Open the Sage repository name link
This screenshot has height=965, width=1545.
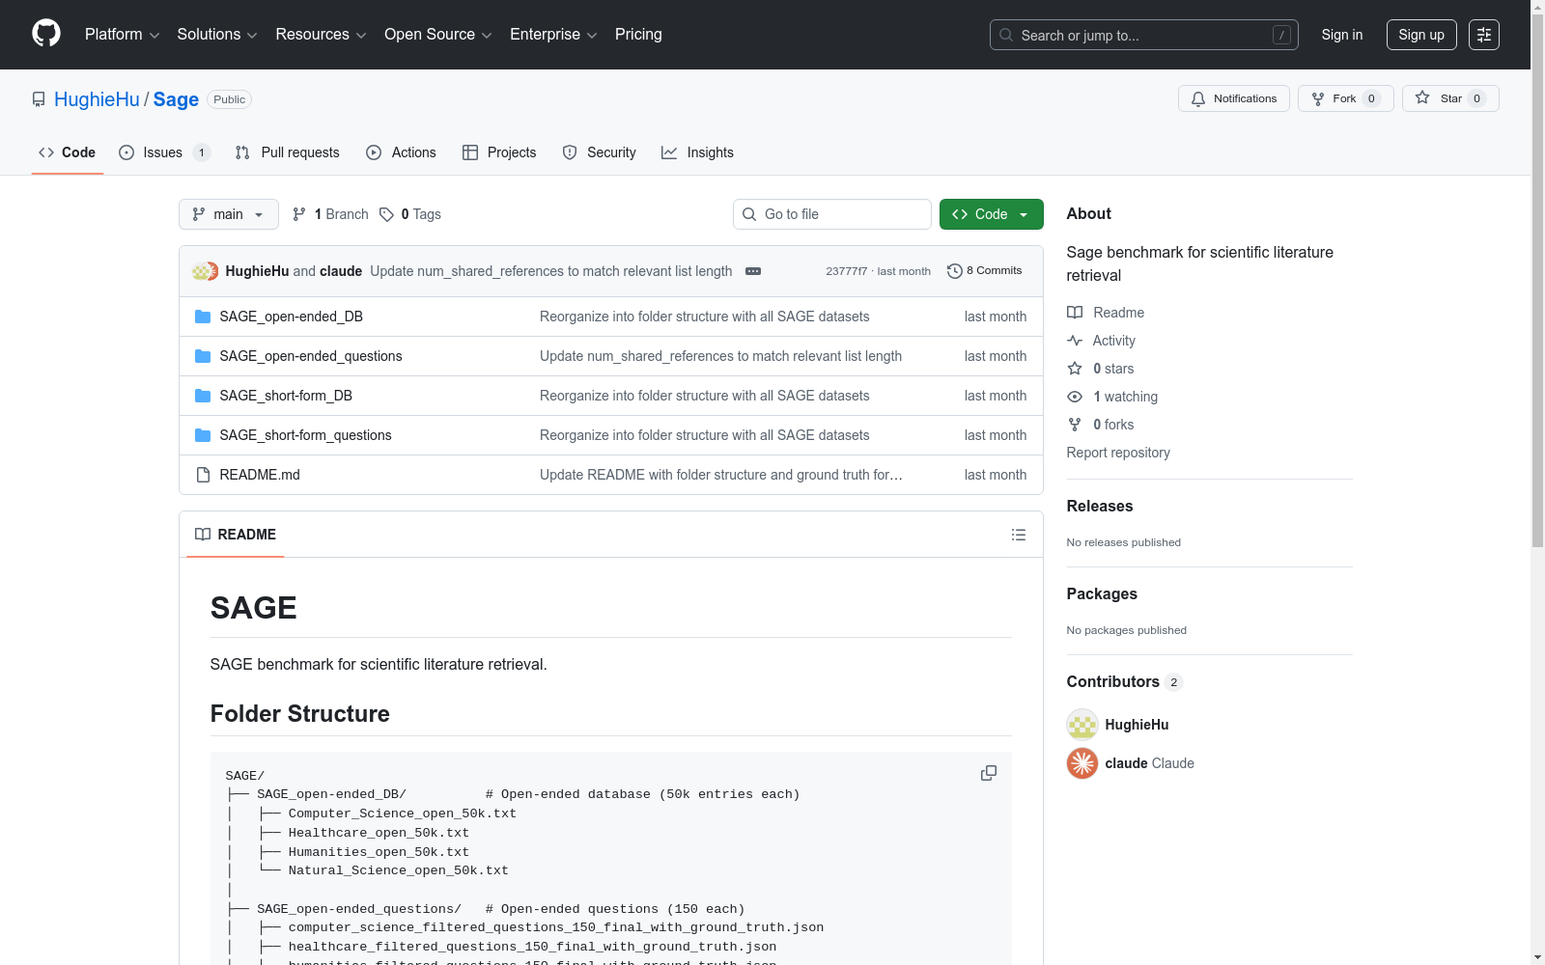coord(176,99)
